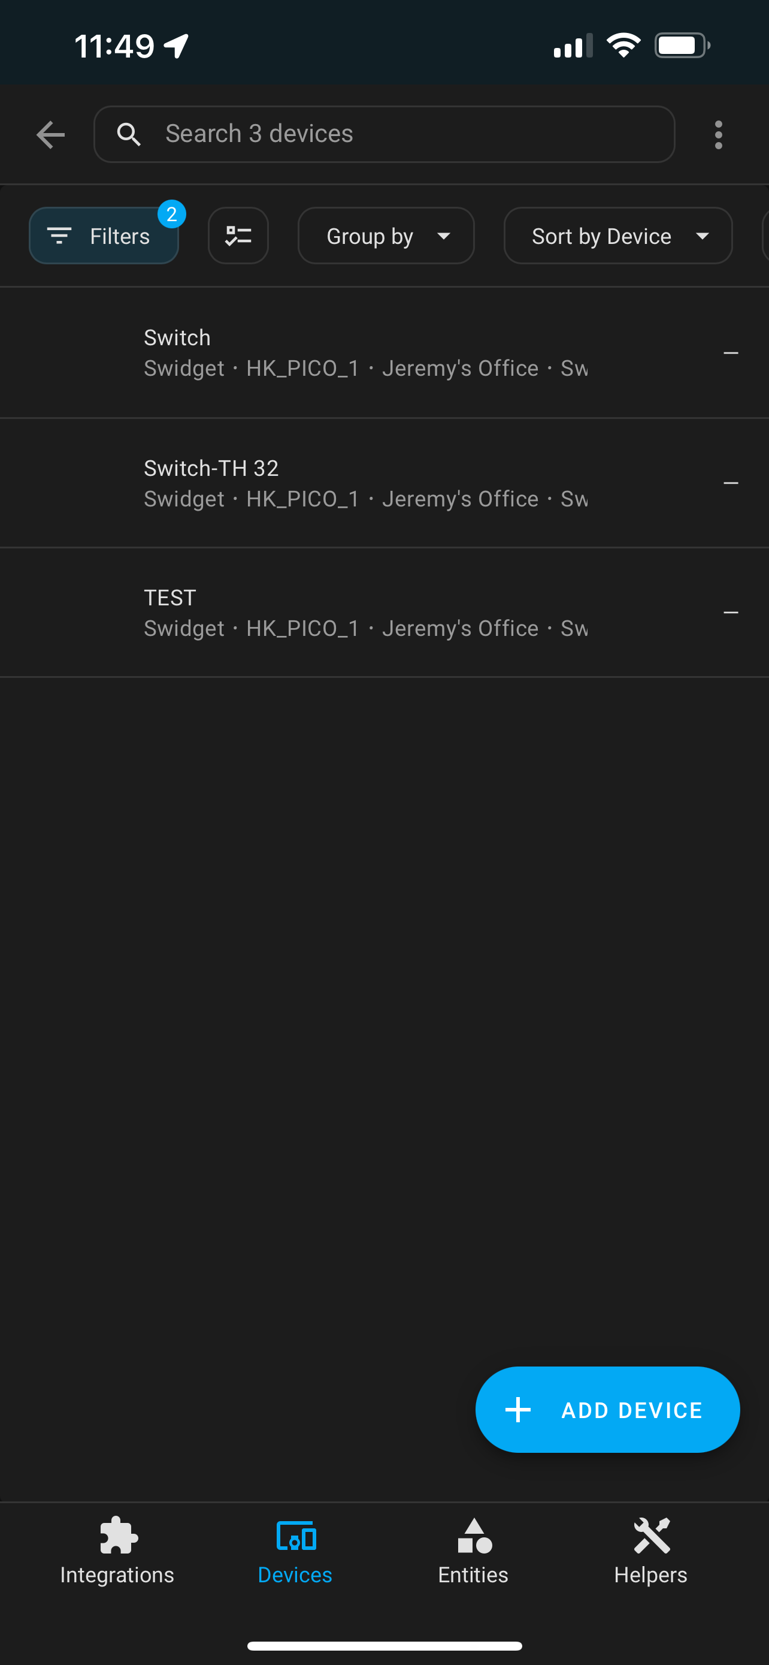Image resolution: width=769 pixels, height=1665 pixels.
Task: Open the TEST device entry
Action: click(384, 613)
